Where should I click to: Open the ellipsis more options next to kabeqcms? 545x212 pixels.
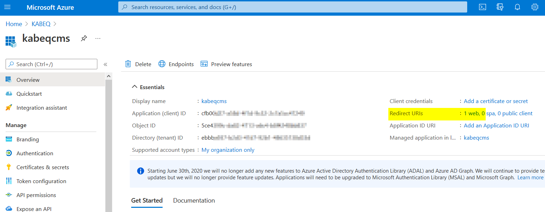click(98, 38)
